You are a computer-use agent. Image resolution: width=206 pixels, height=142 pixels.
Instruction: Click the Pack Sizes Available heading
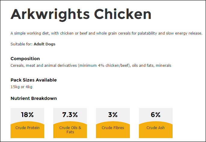tap(34, 80)
